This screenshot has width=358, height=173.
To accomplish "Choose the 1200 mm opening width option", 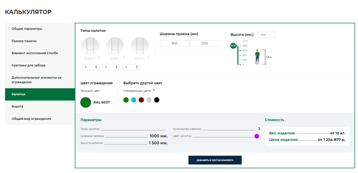I will (x=204, y=43).
